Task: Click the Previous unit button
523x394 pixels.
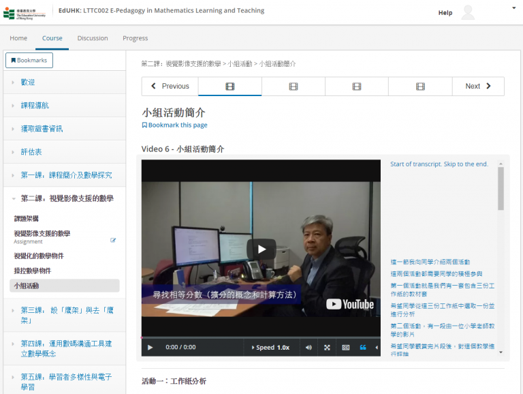Action: click(170, 86)
